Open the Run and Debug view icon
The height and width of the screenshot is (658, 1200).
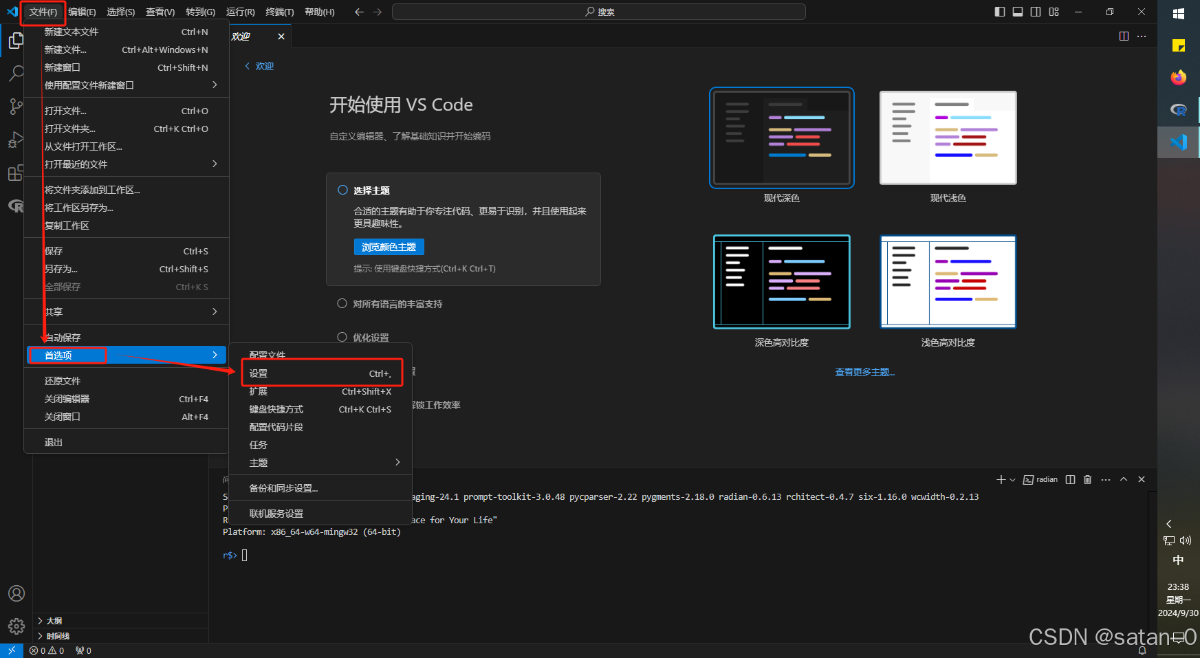pos(16,140)
